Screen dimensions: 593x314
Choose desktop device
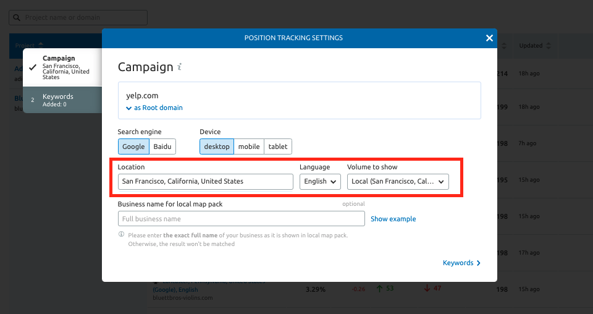click(217, 146)
